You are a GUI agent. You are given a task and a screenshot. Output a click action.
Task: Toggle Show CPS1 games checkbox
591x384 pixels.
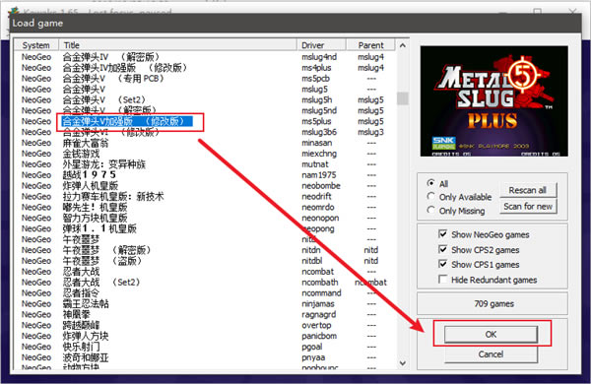[x=443, y=264]
